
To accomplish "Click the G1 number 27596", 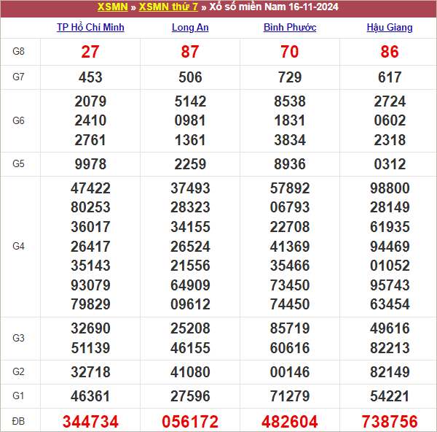I will pyautogui.click(x=190, y=396).
